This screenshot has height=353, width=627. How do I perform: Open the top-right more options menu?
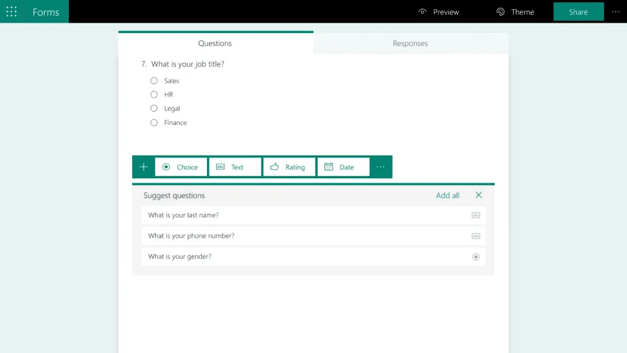tap(616, 11)
